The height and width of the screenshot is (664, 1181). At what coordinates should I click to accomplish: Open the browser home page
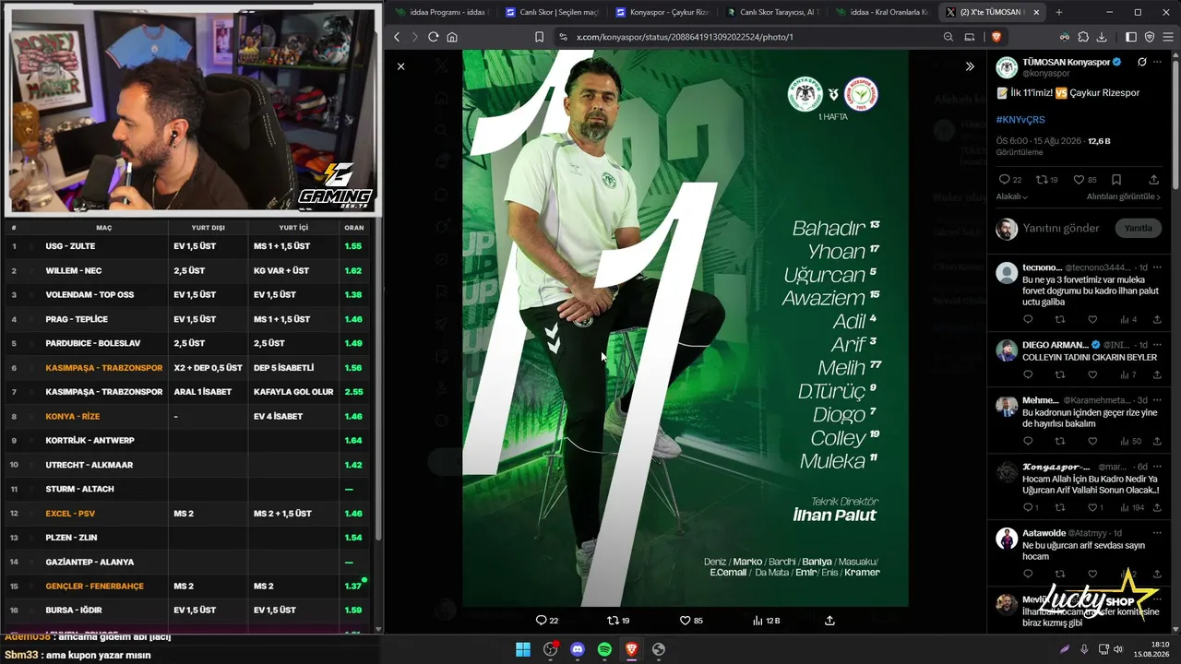[x=452, y=37]
